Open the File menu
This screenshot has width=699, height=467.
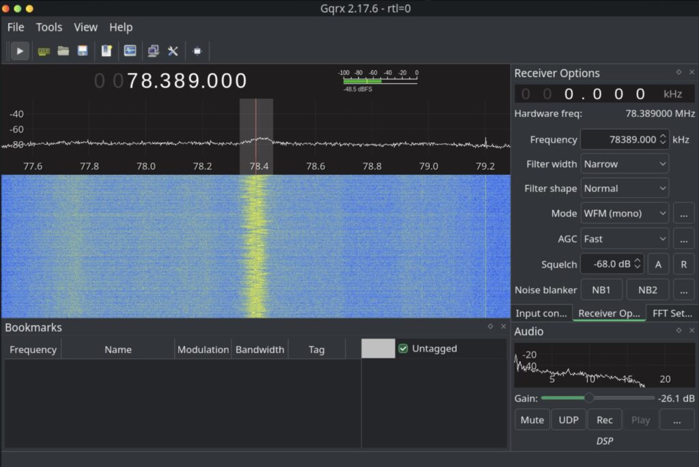[x=16, y=27]
